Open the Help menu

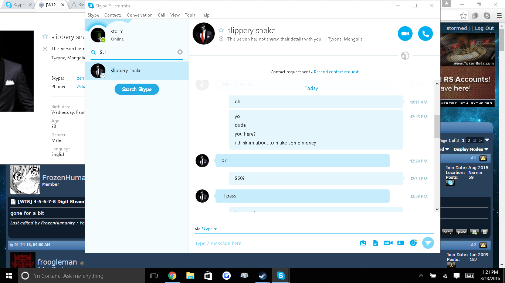point(205,15)
